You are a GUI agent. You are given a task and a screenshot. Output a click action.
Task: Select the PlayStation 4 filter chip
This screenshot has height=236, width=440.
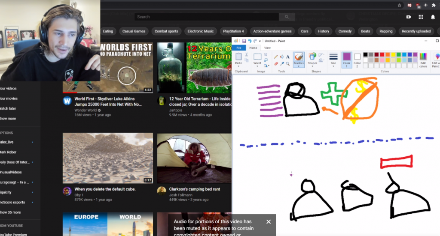(233, 31)
